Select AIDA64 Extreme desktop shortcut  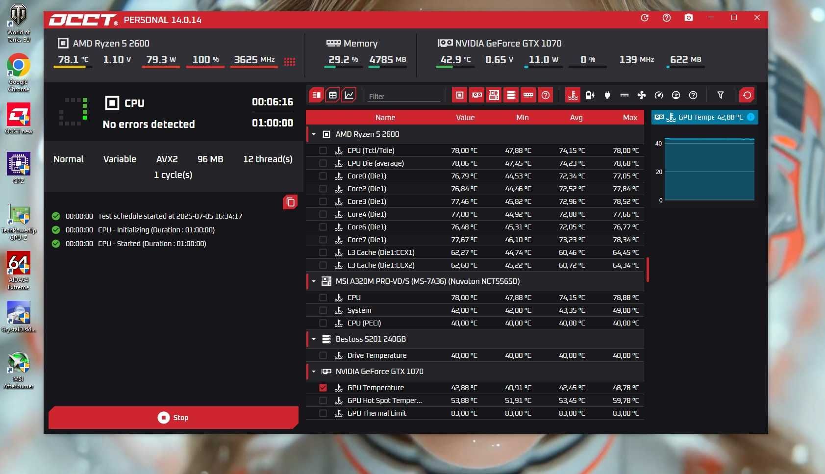(18, 271)
